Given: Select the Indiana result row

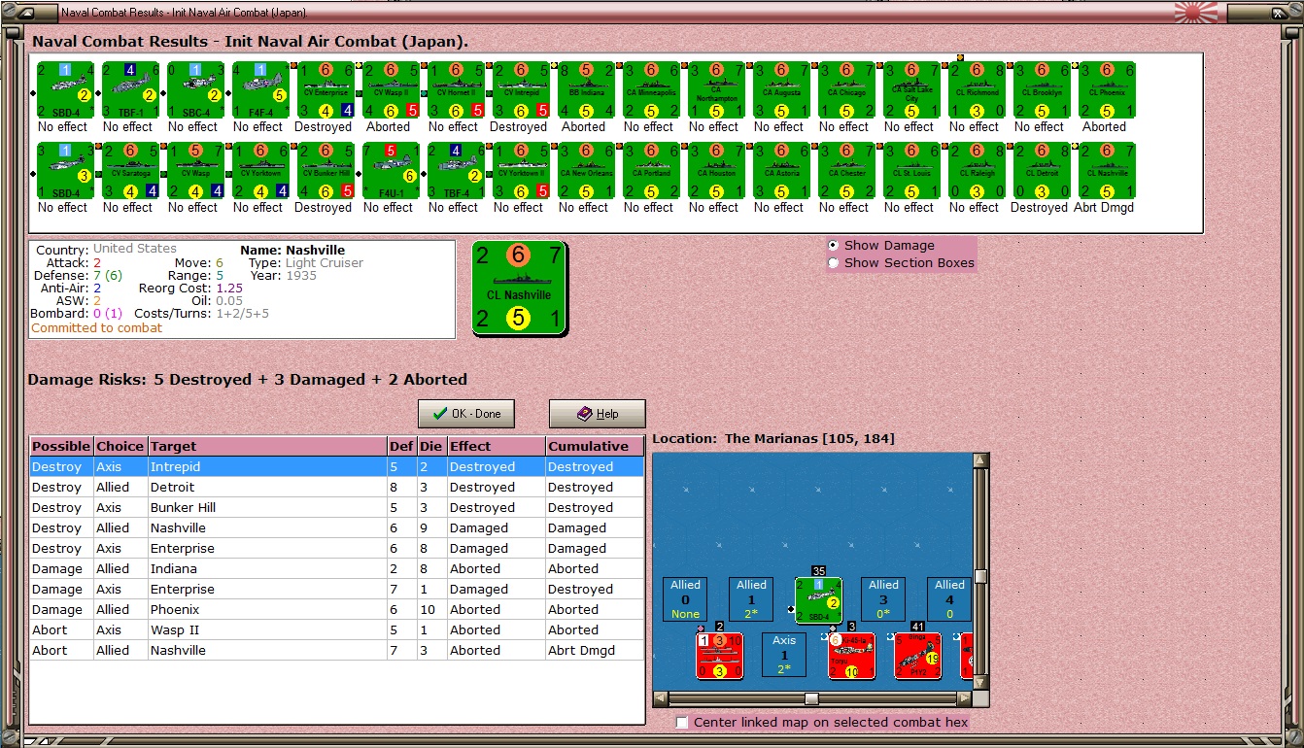Looking at the screenshot, I should [x=337, y=569].
